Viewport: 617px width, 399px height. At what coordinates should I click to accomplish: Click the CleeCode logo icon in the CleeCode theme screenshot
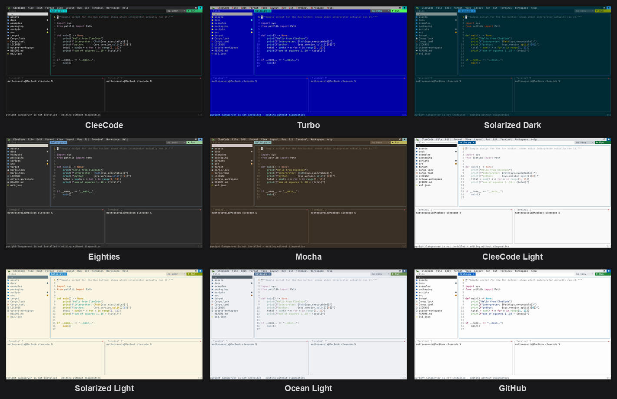pos(9,8)
